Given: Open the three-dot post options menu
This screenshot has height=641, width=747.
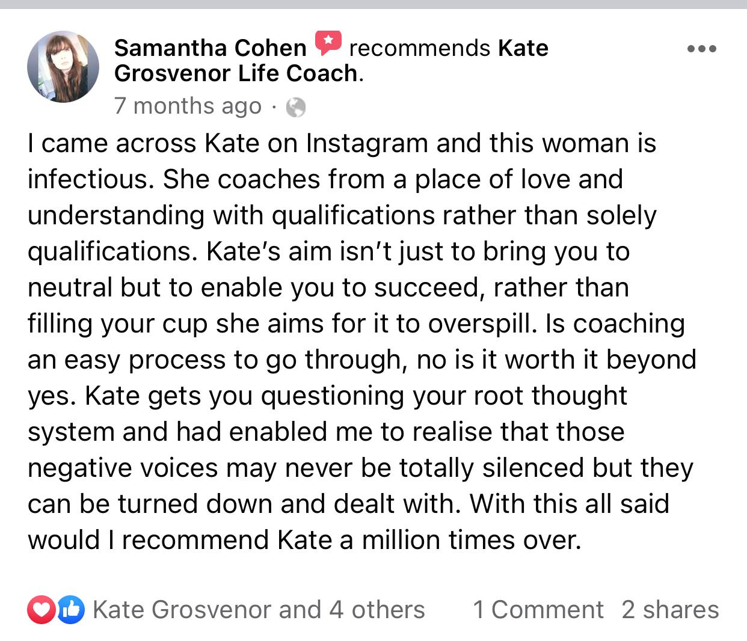Looking at the screenshot, I should tap(702, 49).
